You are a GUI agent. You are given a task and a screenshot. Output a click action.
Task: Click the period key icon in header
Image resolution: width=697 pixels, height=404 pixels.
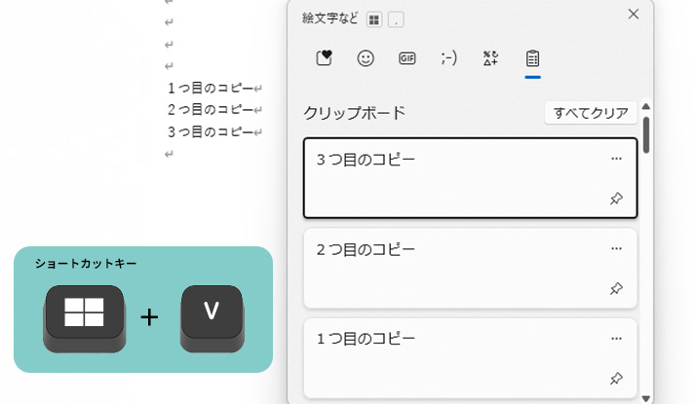396,19
